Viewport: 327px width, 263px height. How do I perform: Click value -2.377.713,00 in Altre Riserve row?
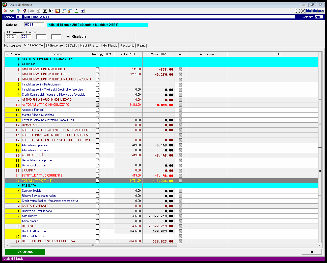coord(160,216)
